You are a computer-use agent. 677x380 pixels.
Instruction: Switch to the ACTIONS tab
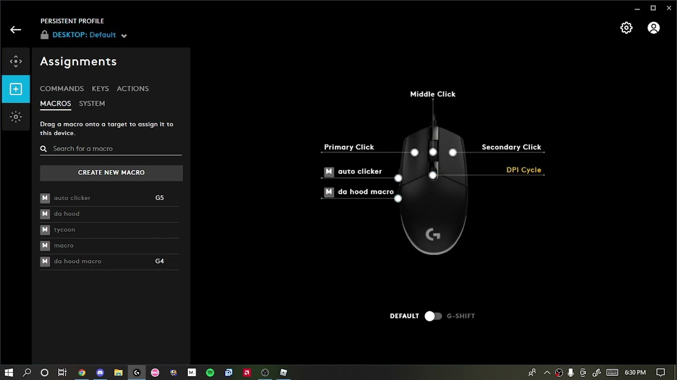(x=133, y=89)
